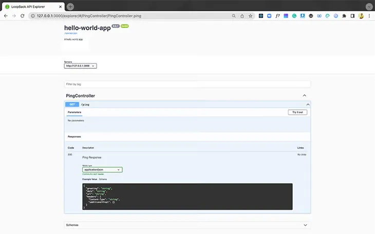This screenshot has width=375, height=234.
Task: Open the user profile avatar
Action: tap(361, 16)
